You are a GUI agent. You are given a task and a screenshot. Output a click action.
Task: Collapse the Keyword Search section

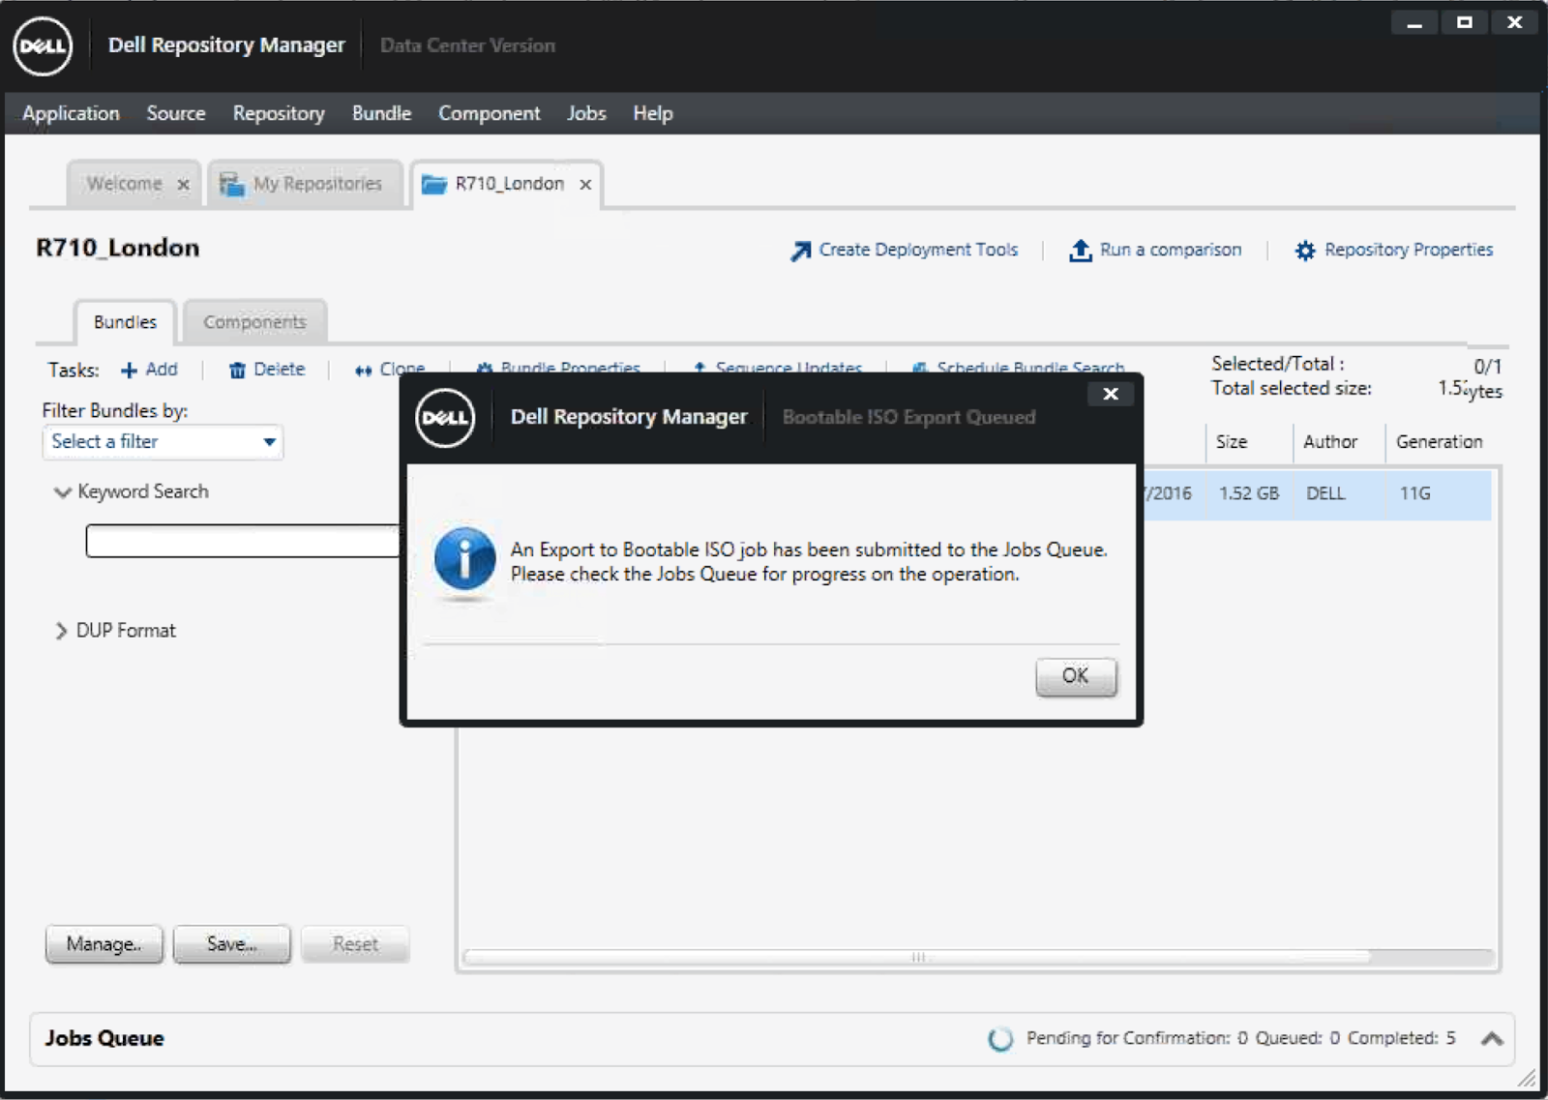click(x=61, y=492)
